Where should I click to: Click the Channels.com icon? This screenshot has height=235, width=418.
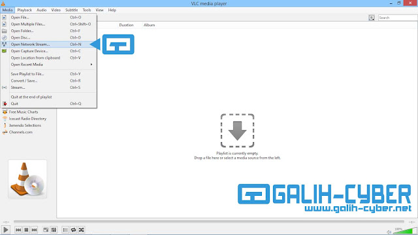pos(5,132)
